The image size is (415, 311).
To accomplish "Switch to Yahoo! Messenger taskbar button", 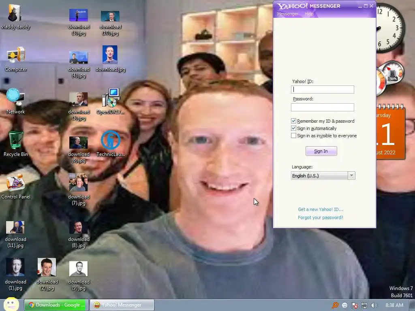I will pos(122,305).
